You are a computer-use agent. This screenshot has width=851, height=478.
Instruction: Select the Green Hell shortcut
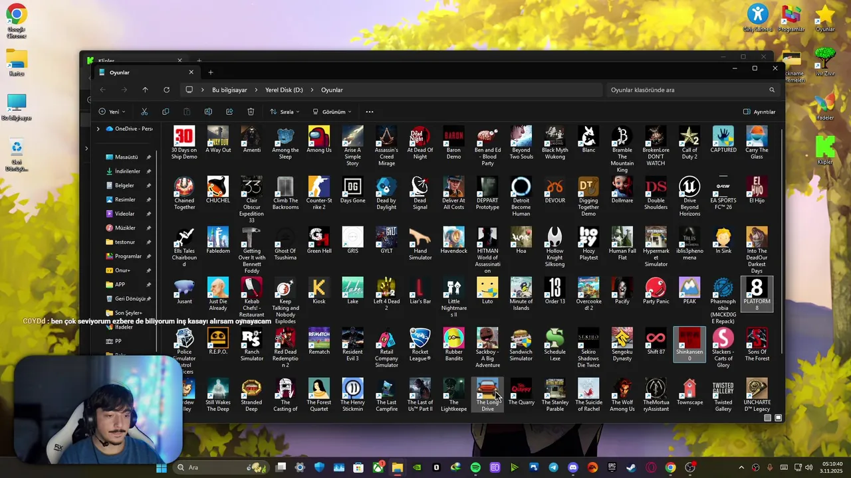[x=319, y=241]
